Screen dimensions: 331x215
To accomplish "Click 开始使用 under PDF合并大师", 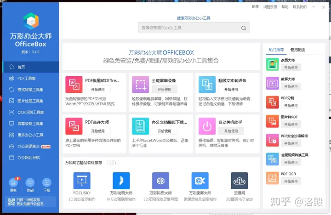I will pos(98,131).
